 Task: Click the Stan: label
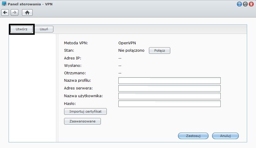[69, 50]
